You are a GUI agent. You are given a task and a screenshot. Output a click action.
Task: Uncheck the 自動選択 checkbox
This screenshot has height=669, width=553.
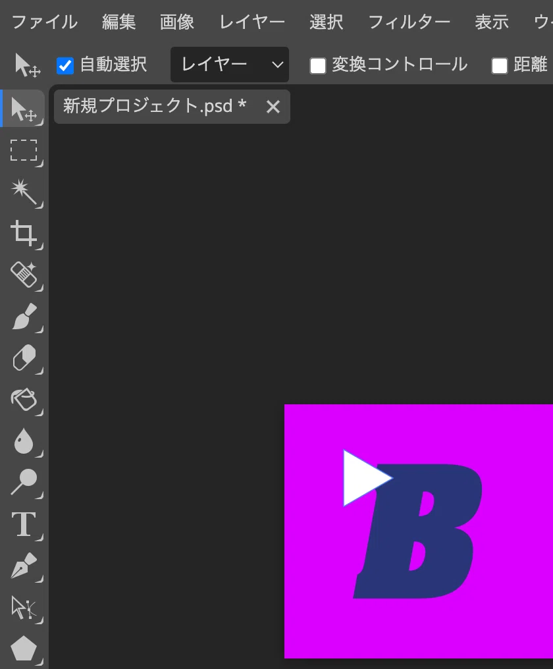[65, 66]
